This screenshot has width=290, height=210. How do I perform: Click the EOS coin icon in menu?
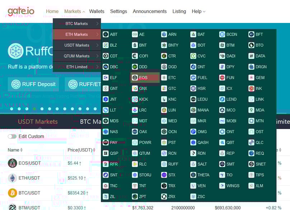pos(135,78)
